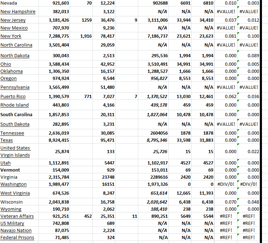Image resolution: width=268 pixels, height=243 pixels.
Task: Click the Veteran Affairs hyperlink
Action: pyautogui.click(x=17, y=216)
